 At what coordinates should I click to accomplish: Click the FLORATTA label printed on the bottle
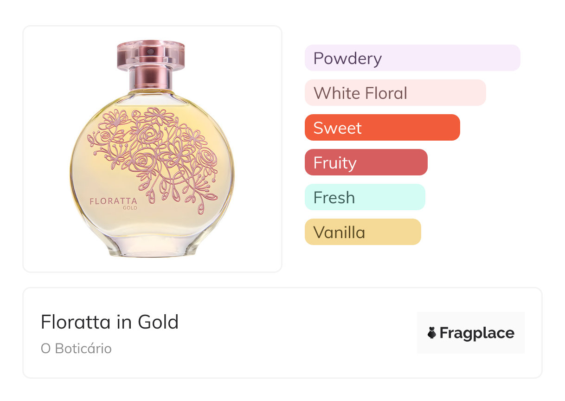coord(113,201)
